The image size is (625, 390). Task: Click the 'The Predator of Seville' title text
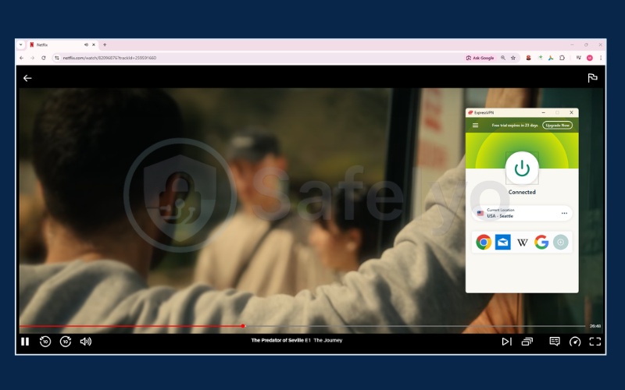pos(277,340)
